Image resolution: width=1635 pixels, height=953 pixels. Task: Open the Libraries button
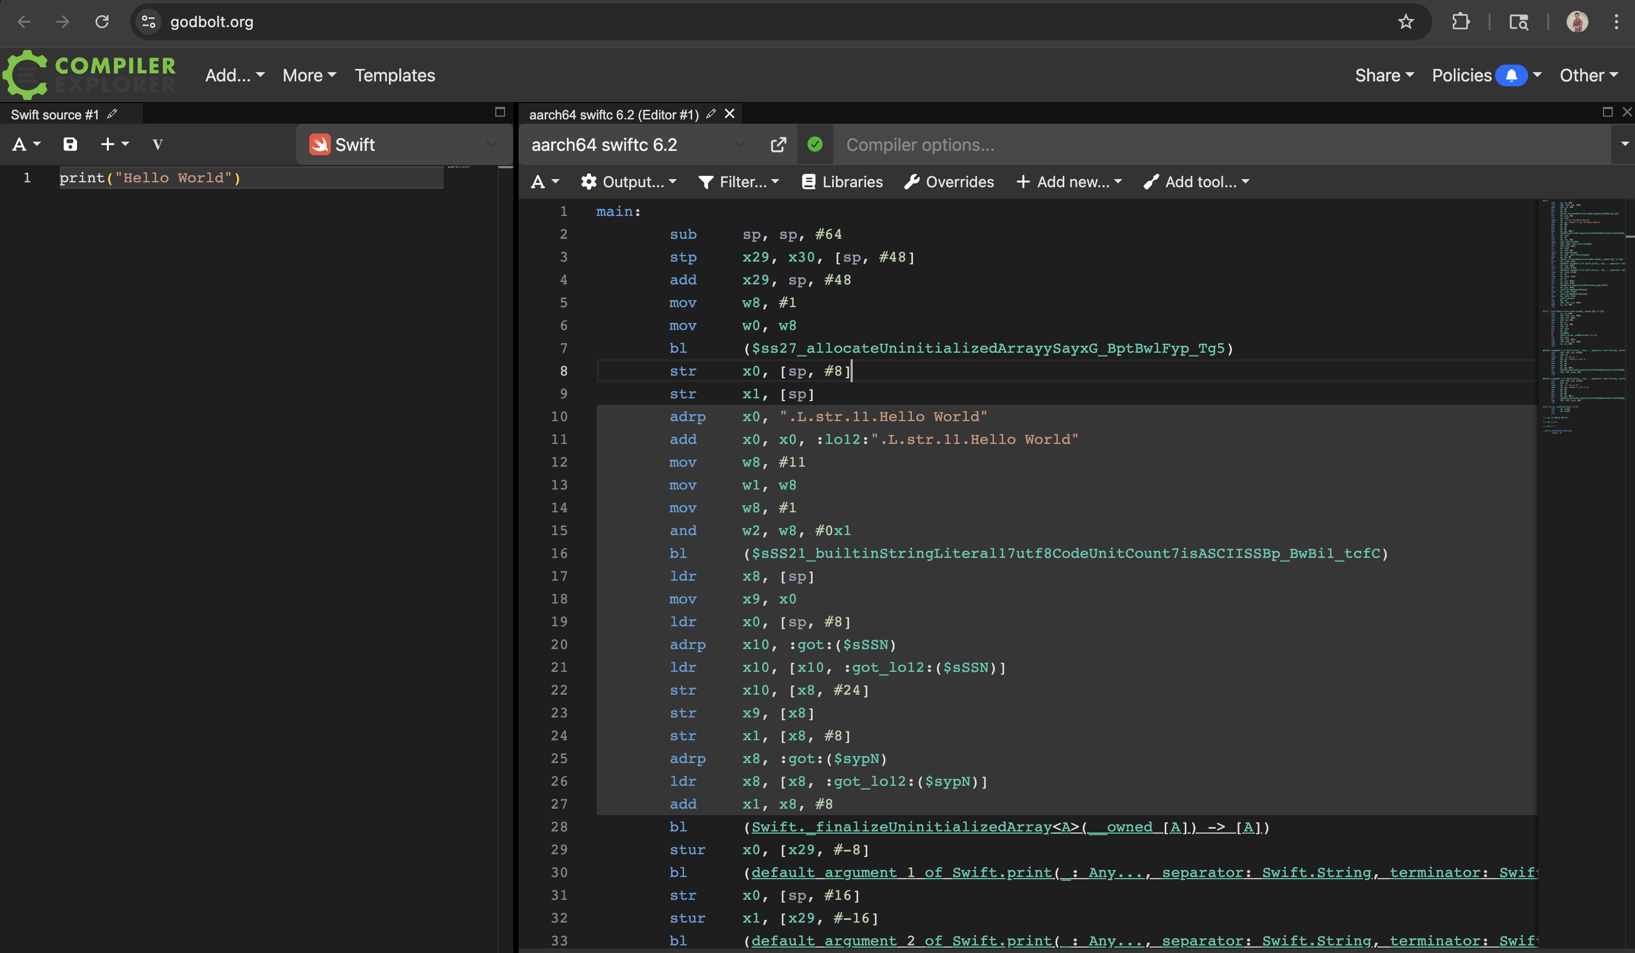pyautogui.click(x=842, y=182)
